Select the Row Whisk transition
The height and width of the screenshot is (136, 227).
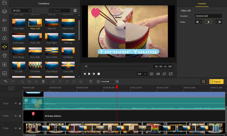click(x=52, y=51)
